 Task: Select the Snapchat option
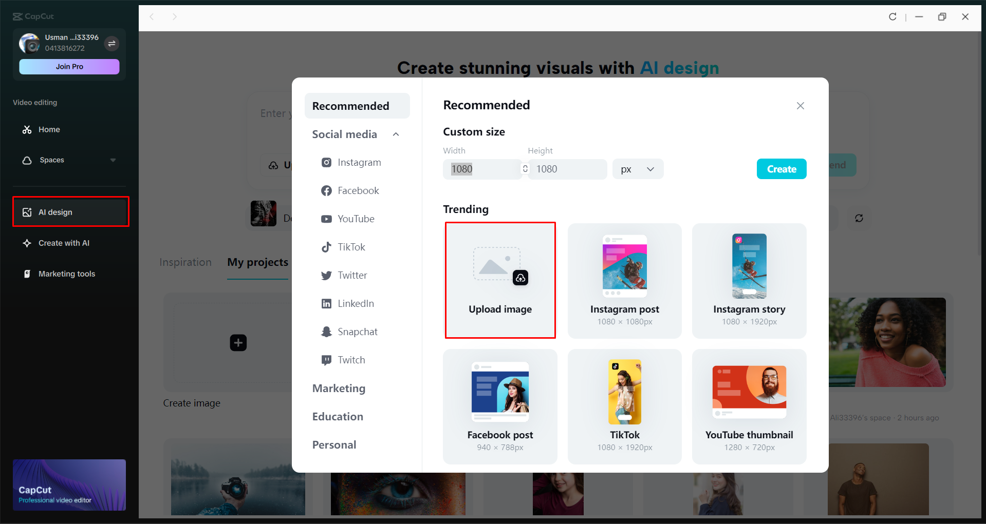358,332
